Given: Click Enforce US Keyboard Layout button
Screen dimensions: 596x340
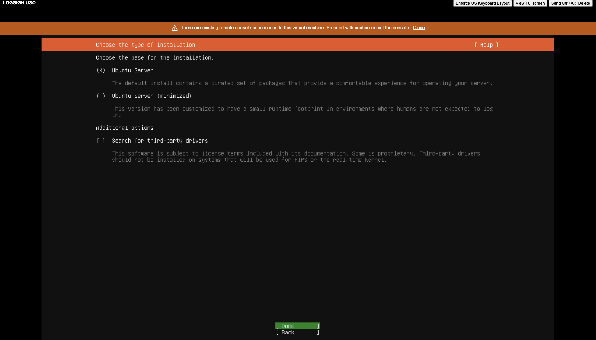Looking at the screenshot, I should (482, 3).
